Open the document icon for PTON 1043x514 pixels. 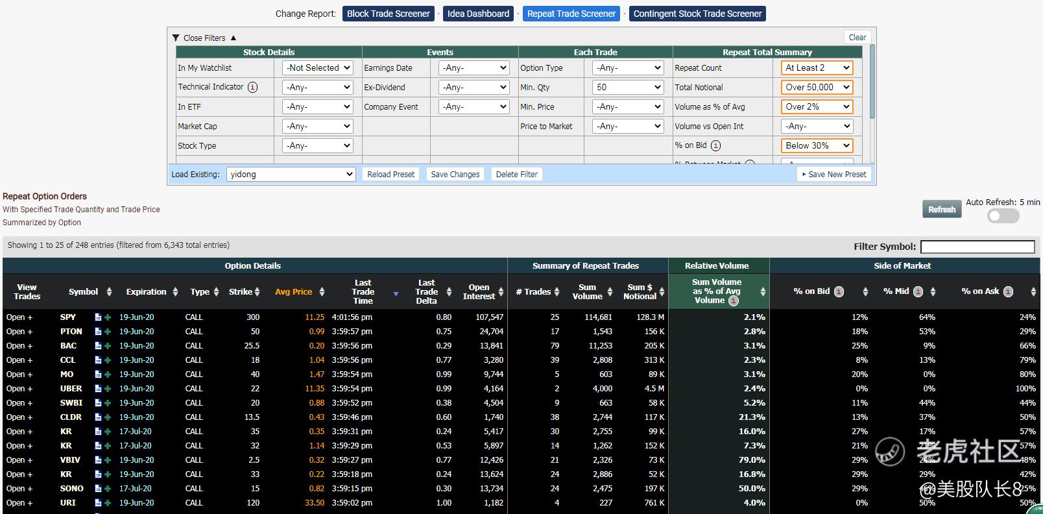pyautogui.click(x=98, y=332)
